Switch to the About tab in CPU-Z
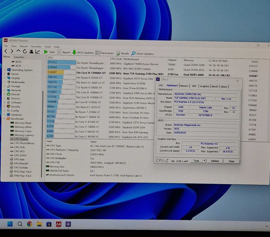 coord(224,86)
